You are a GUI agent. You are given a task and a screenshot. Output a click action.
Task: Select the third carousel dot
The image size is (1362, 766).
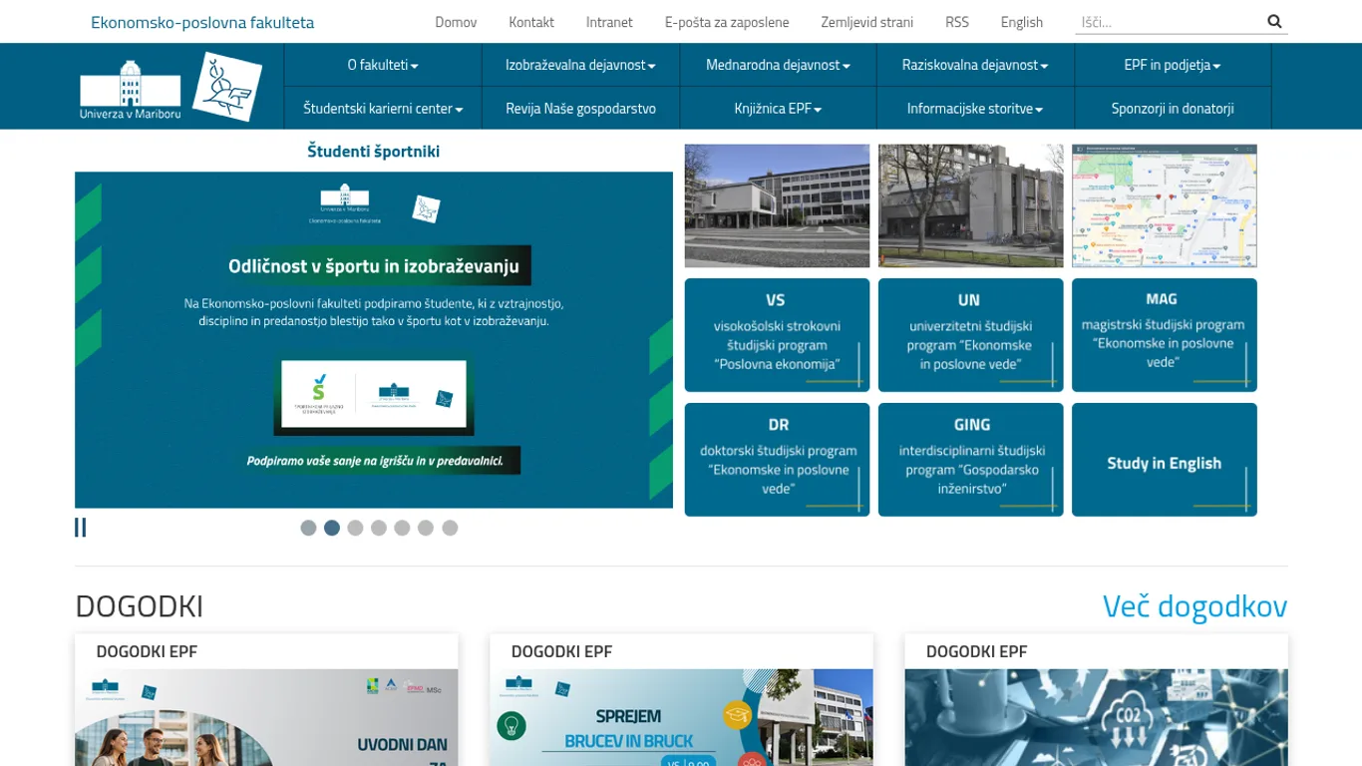[355, 528]
